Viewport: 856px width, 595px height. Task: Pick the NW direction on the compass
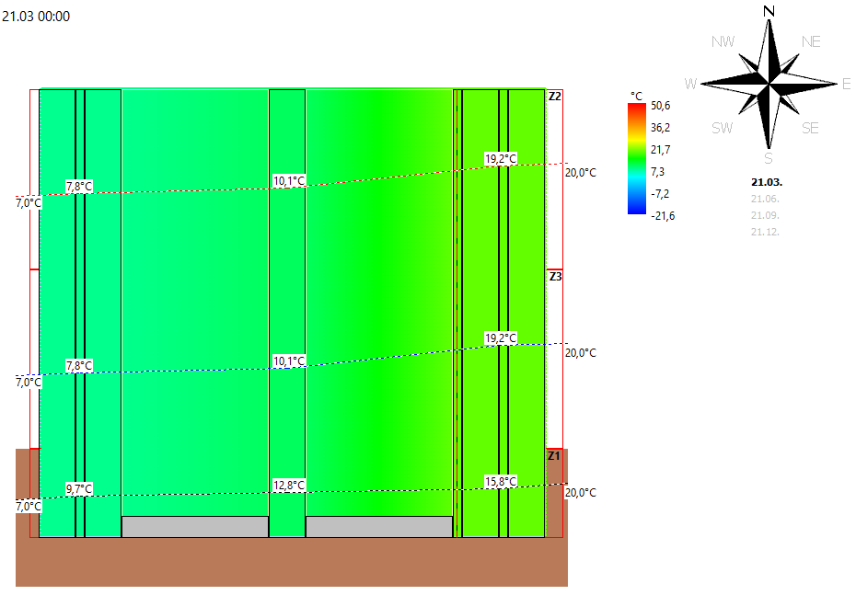tap(724, 41)
